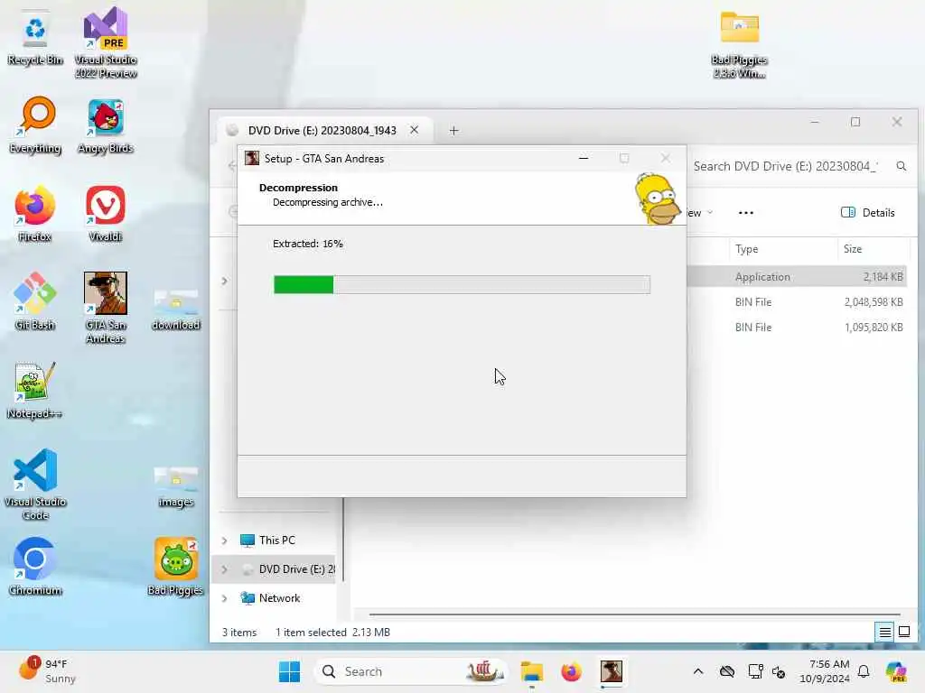Viewport: 925px width, 693px height.
Task: Open File Explorer from the taskbar
Action: [531, 671]
